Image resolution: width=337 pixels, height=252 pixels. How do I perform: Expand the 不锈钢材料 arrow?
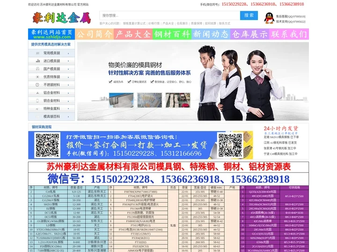point(68,85)
